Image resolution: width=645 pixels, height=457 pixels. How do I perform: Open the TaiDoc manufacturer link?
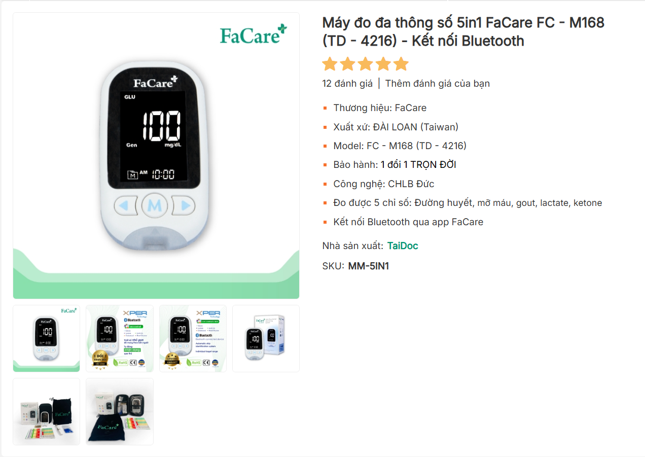[x=403, y=246]
